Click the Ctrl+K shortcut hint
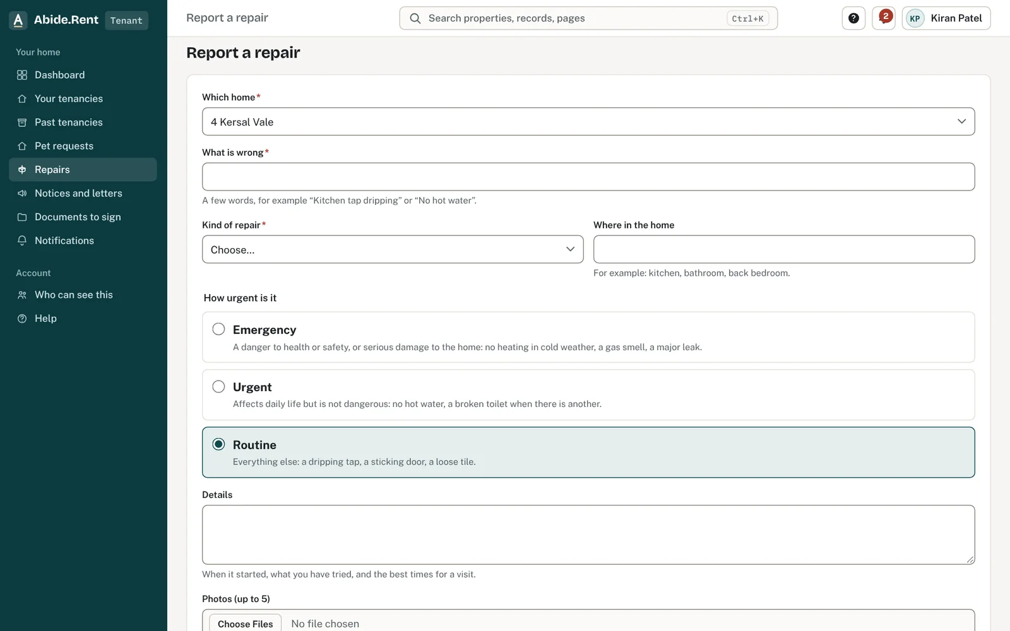The width and height of the screenshot is (1010, 631). pyautogui.click(x=747, y=19)
